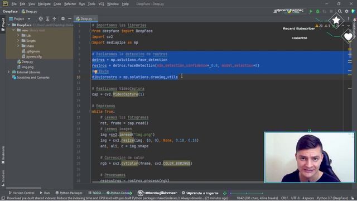Open the VCS menu
357x201 pixels.
(101, 4)
